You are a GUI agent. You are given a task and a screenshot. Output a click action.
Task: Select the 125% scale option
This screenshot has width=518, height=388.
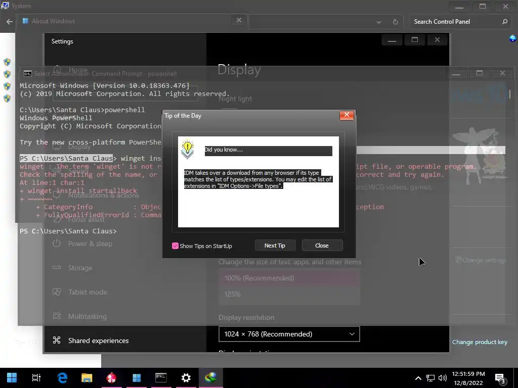pos(289,294)
